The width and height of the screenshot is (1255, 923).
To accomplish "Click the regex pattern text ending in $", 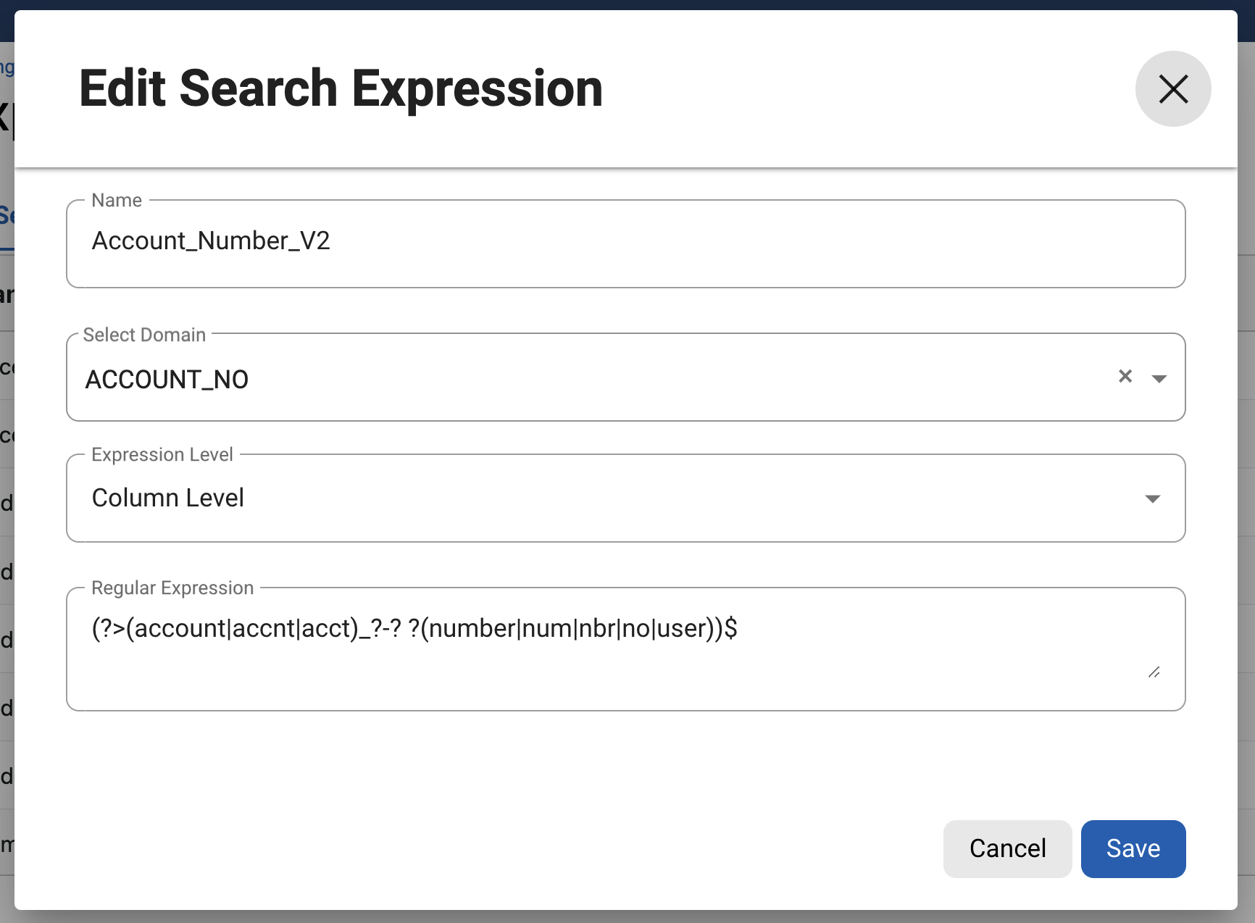I will coord(414,628).
